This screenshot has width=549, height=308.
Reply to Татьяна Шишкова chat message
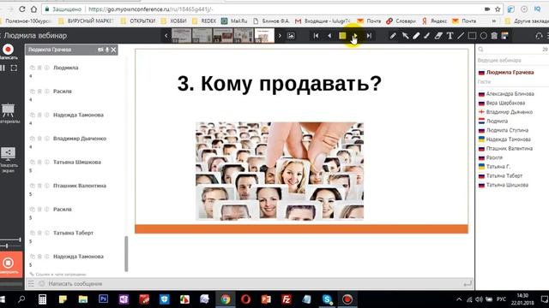[33, 162]
